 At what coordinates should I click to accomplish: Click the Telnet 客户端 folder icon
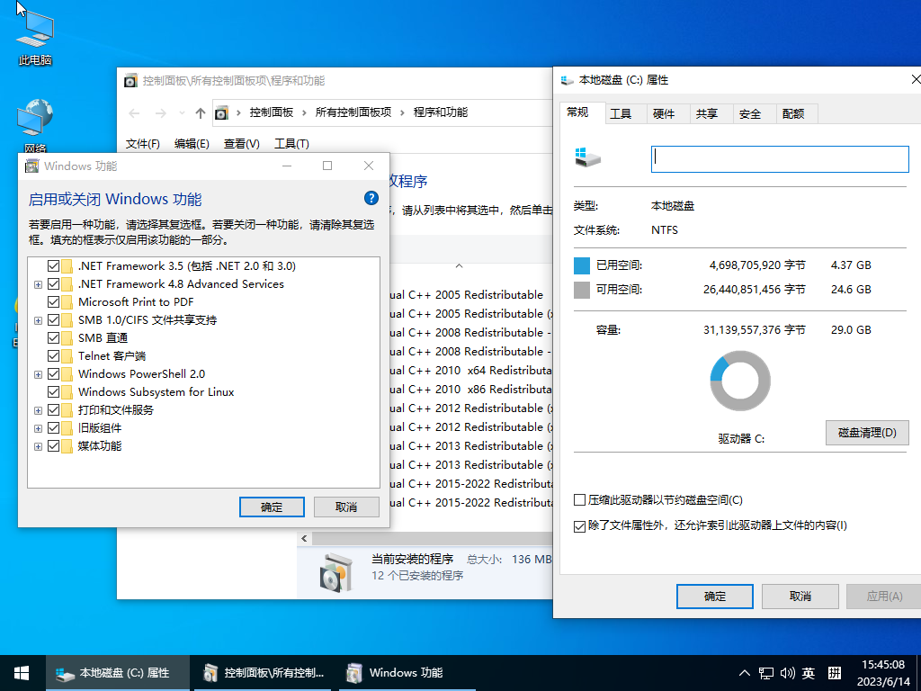coord(67,356)
